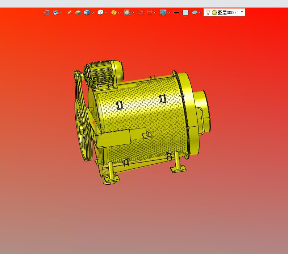The height and width of the screenshot is (254, 288).
Task: Select the brush highlighter tool icon
Action: [70, 12]
